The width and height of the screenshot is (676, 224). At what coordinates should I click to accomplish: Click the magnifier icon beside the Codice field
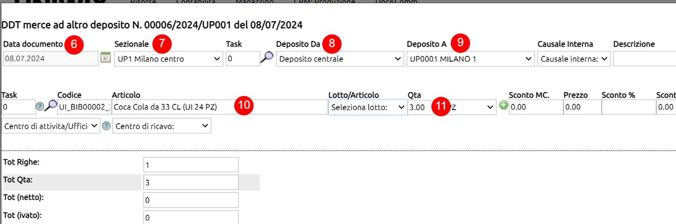pos(51,106)
